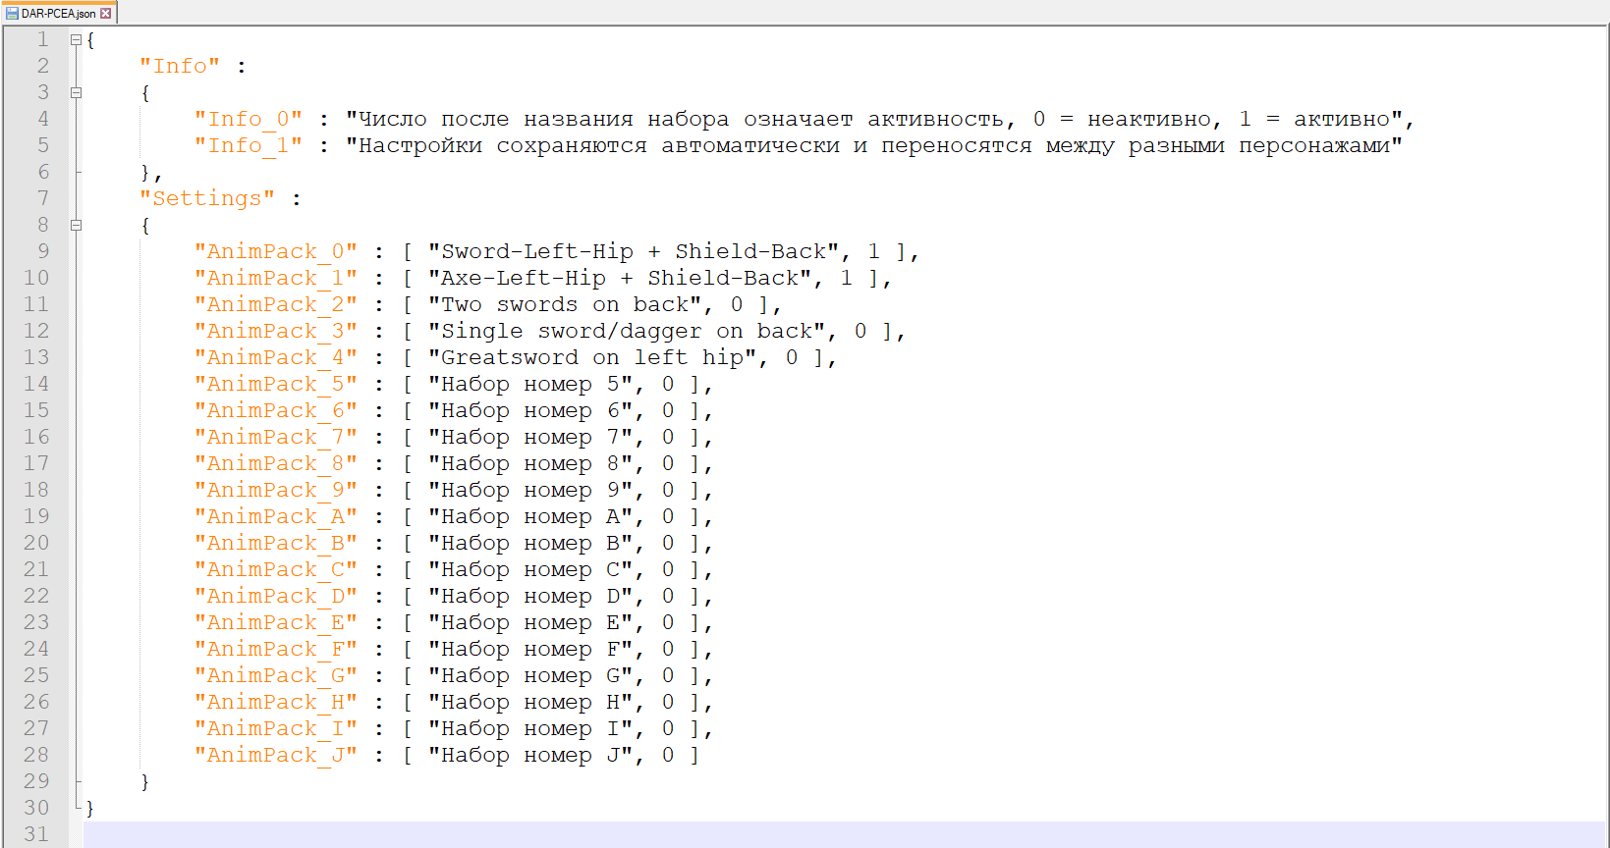
Task: Click the "Info_0" key
Action: click(x=248, y=119)
